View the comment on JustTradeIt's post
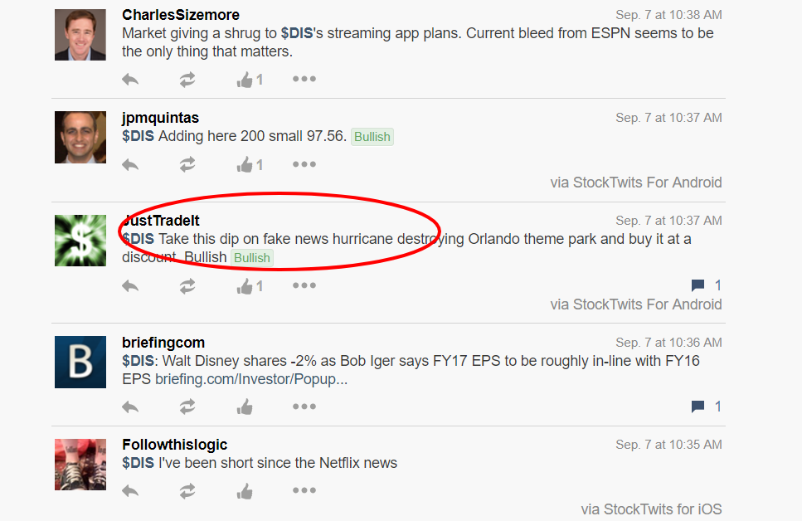 tap(706, 285)
